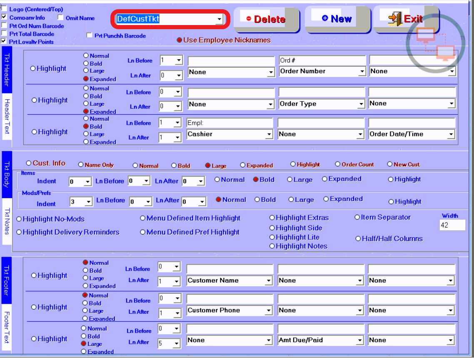Open the Cashier field dropdown
The image size is (474, 358).
(269, 134)
